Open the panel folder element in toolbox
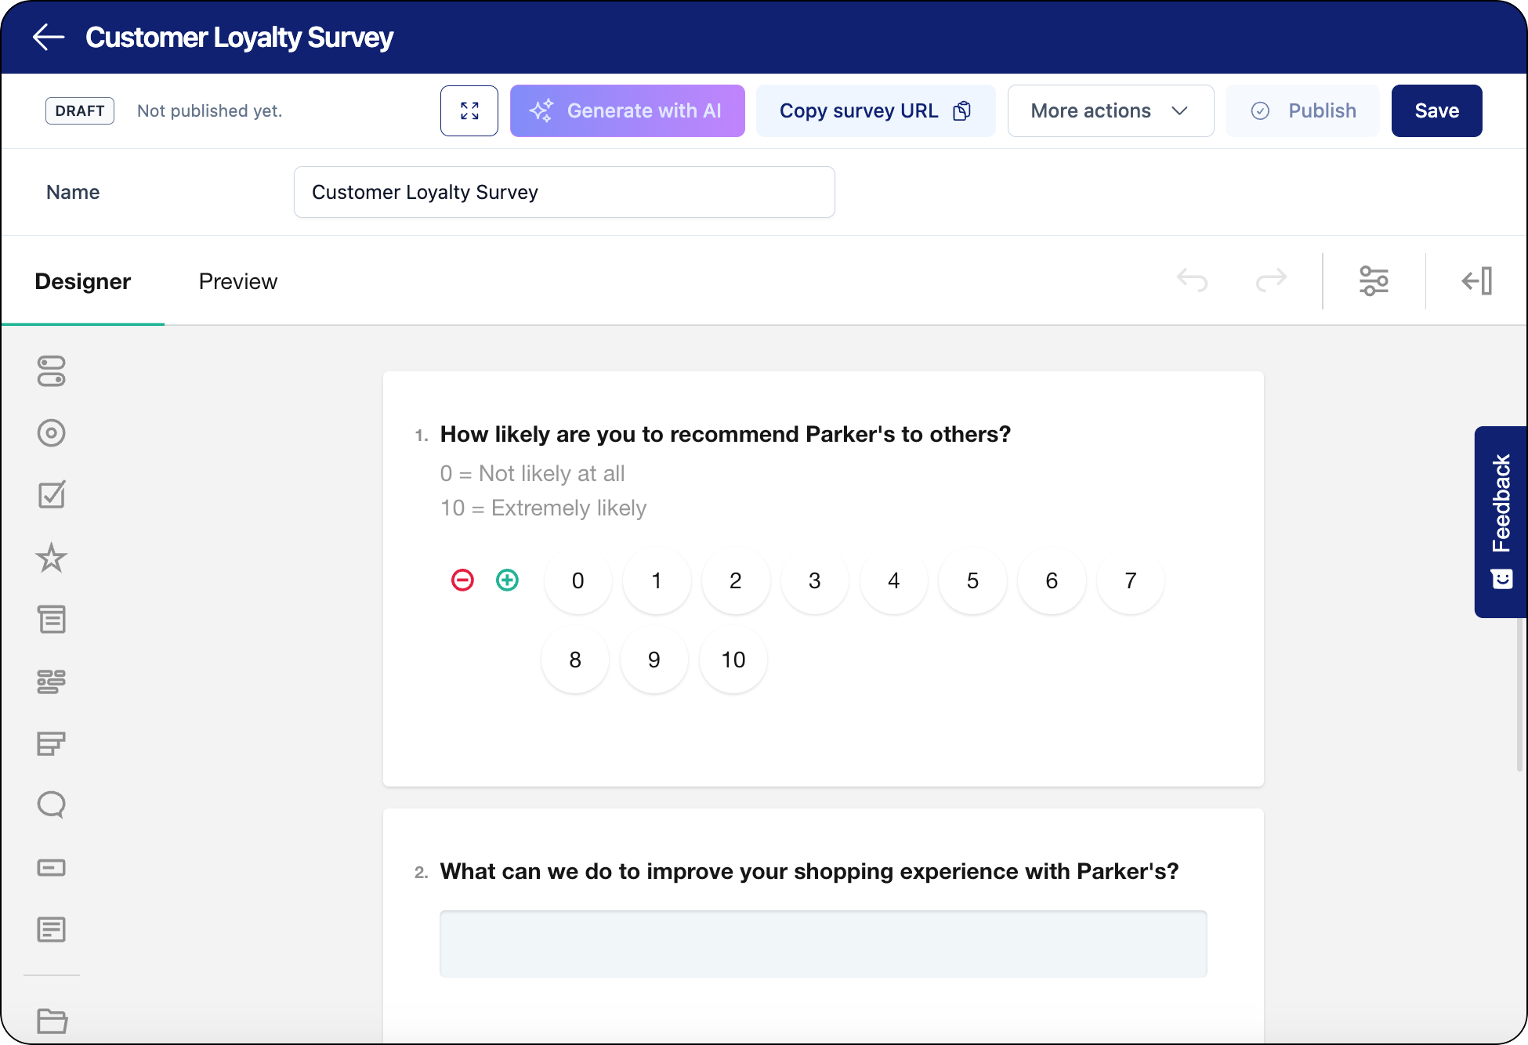The height and width of the screenshot is (1045, 1528). point(51,1021)
